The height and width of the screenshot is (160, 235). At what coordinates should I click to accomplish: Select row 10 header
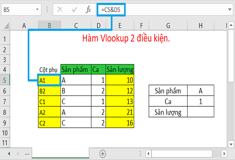point(5,133)
